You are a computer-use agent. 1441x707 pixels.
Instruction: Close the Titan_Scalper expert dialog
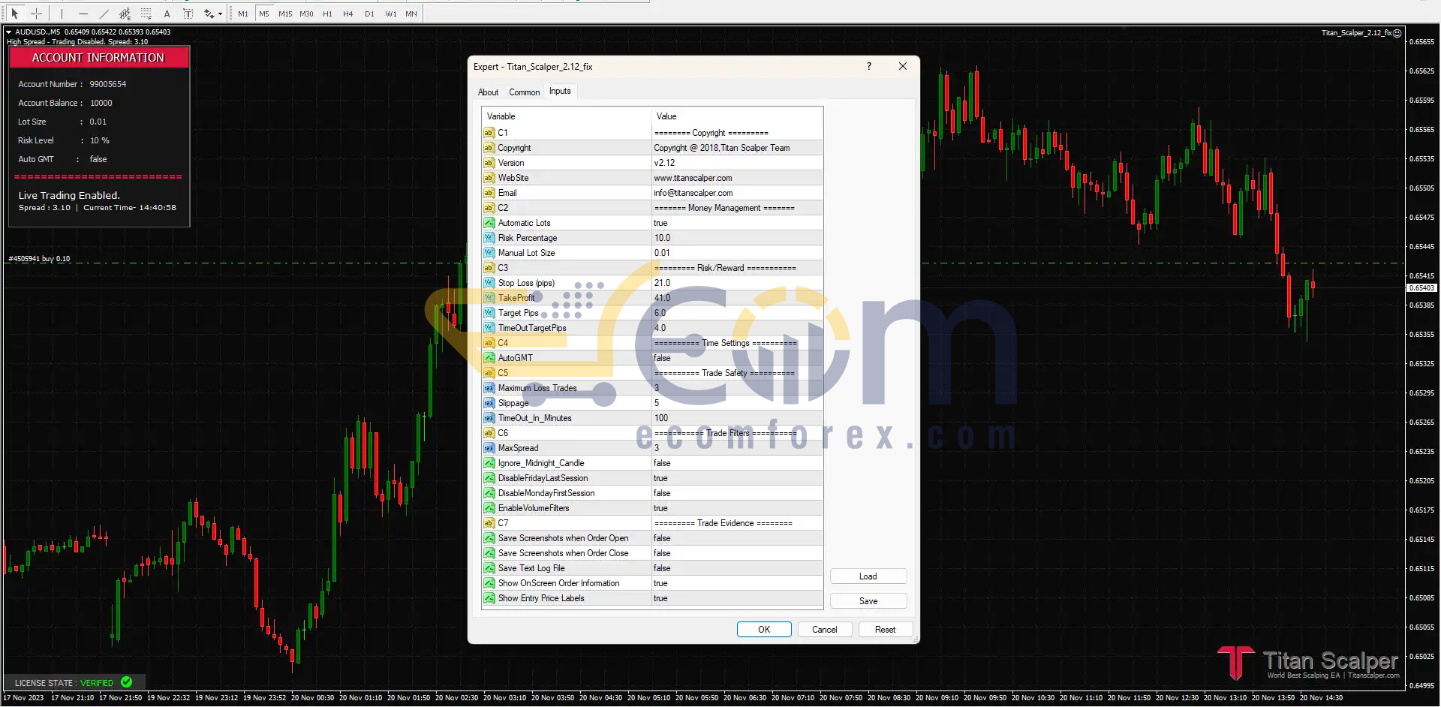click(903, 66)
